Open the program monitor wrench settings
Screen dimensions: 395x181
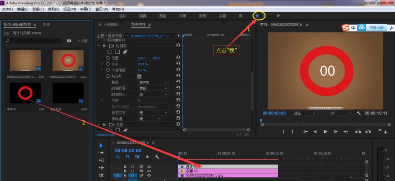(359, 113)
